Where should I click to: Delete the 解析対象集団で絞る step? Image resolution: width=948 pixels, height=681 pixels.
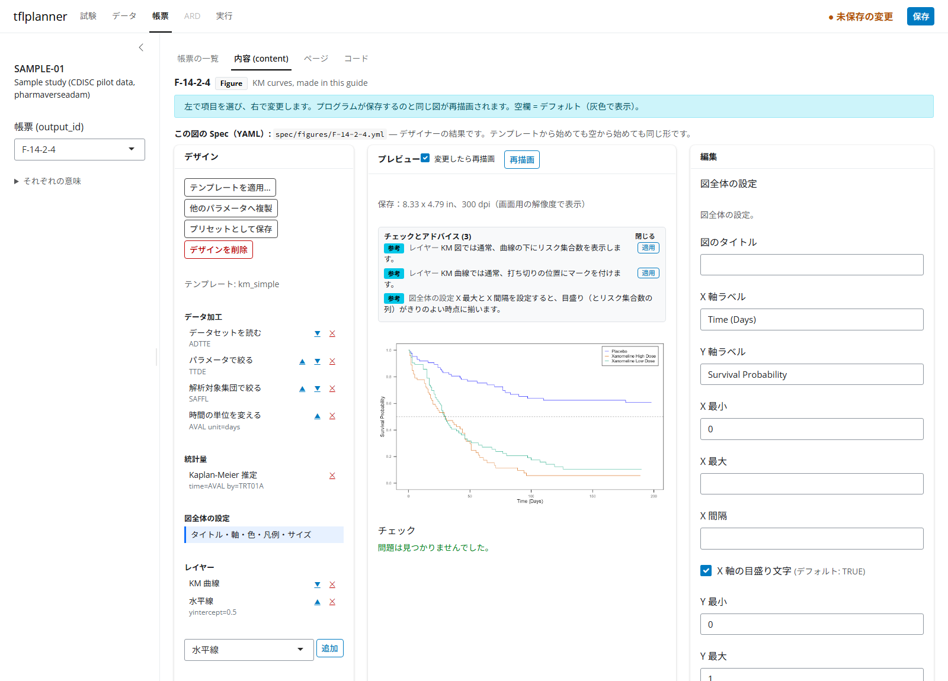(332, 388)
